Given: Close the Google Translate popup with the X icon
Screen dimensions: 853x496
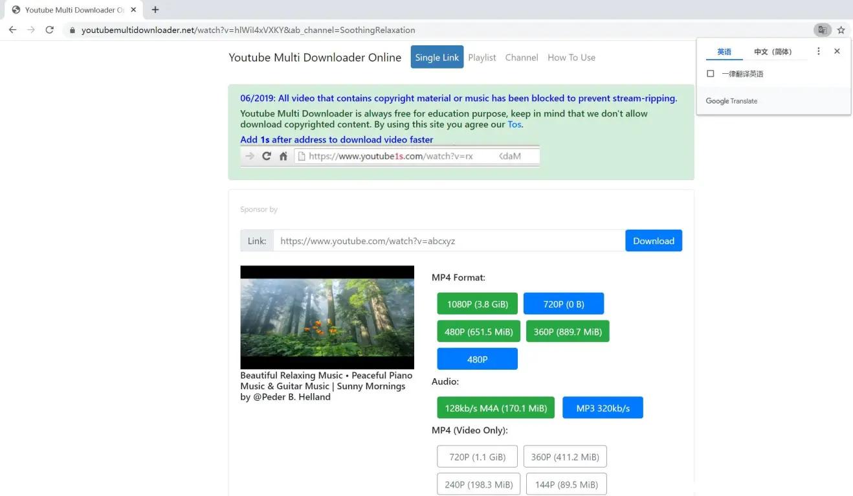Looking at the screenshot, I should tap(837, 51).
